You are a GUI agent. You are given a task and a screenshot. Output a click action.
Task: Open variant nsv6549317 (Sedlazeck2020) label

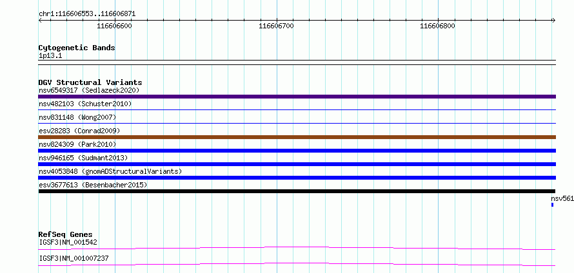click(89, 90)
